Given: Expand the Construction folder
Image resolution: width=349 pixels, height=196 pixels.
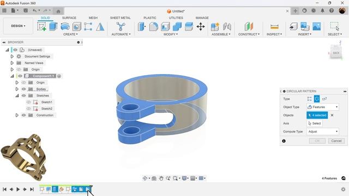Looking at the screenshot, I should [x=17, y=115].
